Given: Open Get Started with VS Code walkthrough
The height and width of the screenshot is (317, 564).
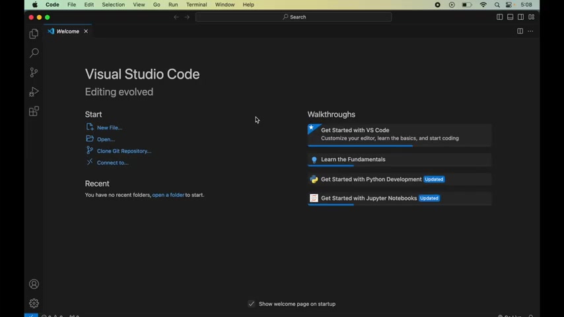Looking at the screenshot, I should click(x=355, y=130).
